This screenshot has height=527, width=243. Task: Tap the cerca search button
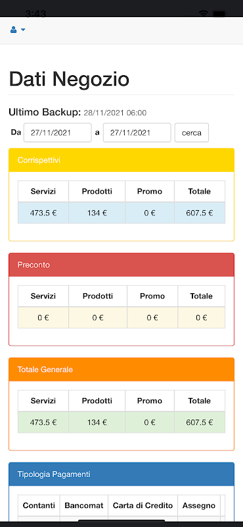[x=192, y=133]
